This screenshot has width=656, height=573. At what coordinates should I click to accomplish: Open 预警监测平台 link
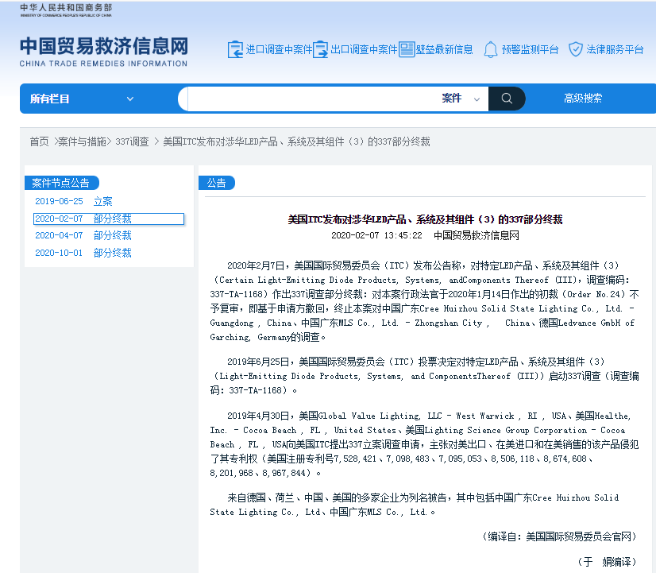point(530,50)
